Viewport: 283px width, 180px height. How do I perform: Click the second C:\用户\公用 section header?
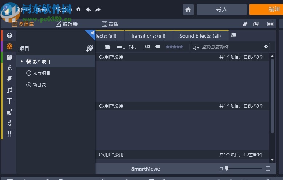182,106
